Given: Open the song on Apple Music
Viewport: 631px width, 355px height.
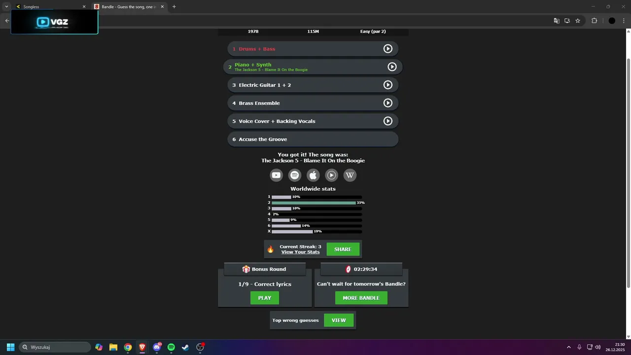Looking at the screenshot, I should (x=313, y=175).
